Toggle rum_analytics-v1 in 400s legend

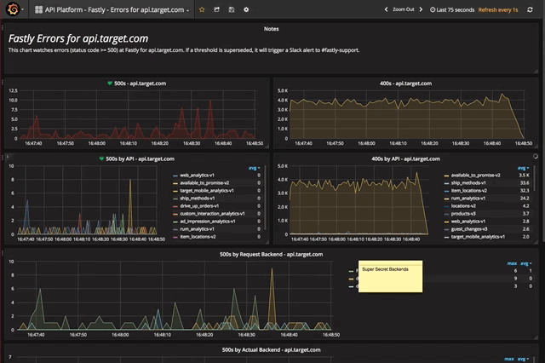(x=468, y=199)
